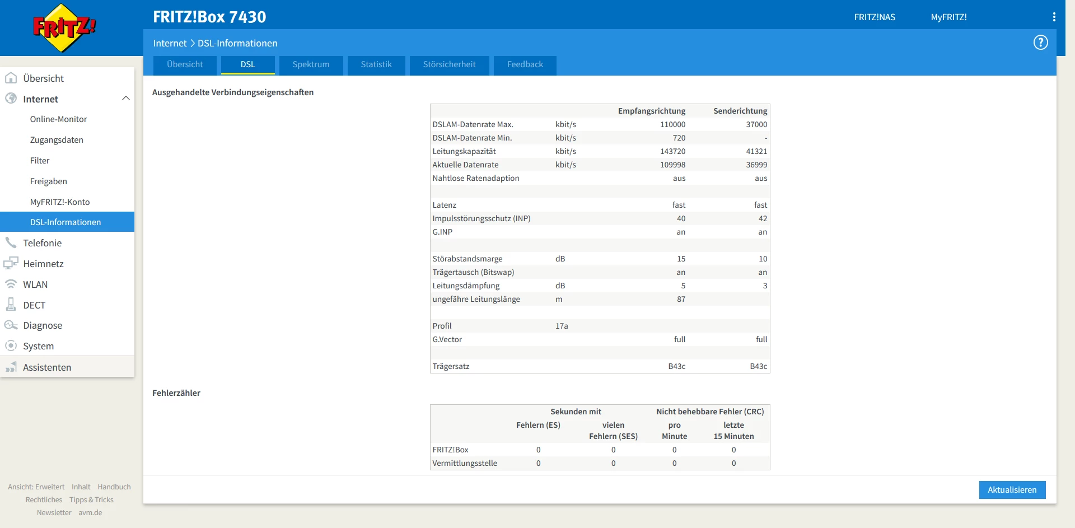This screenshot has height=528, width=1075.
Task: Click the Diagnose icon in sidebar
Action: (11, 325)
